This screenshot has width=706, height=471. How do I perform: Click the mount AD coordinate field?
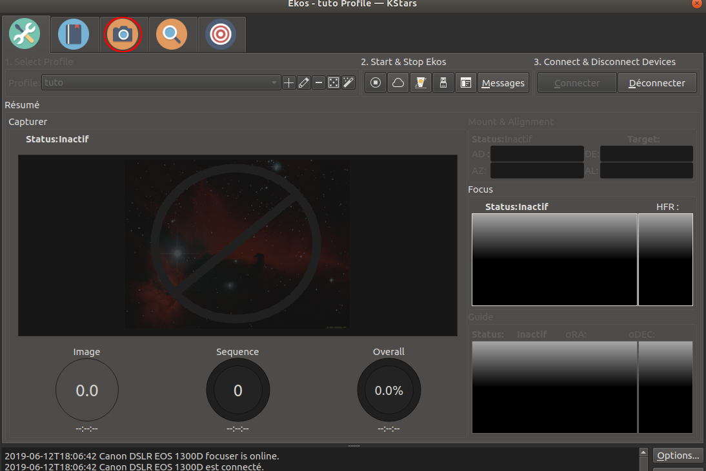(x=537, y=154)
